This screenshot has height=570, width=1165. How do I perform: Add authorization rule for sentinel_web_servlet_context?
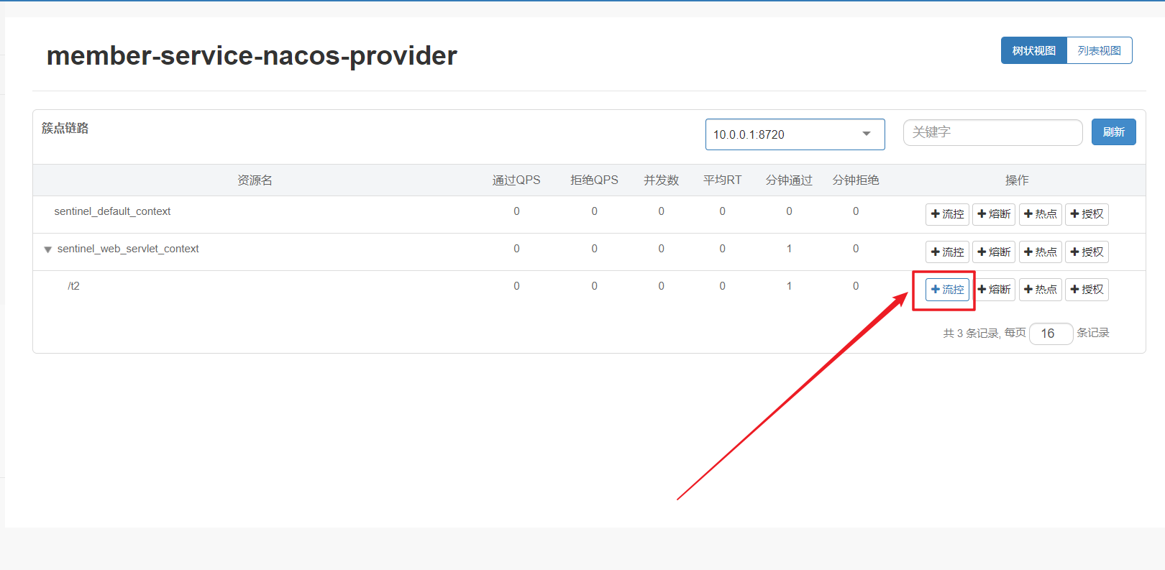coord(1087,252)
